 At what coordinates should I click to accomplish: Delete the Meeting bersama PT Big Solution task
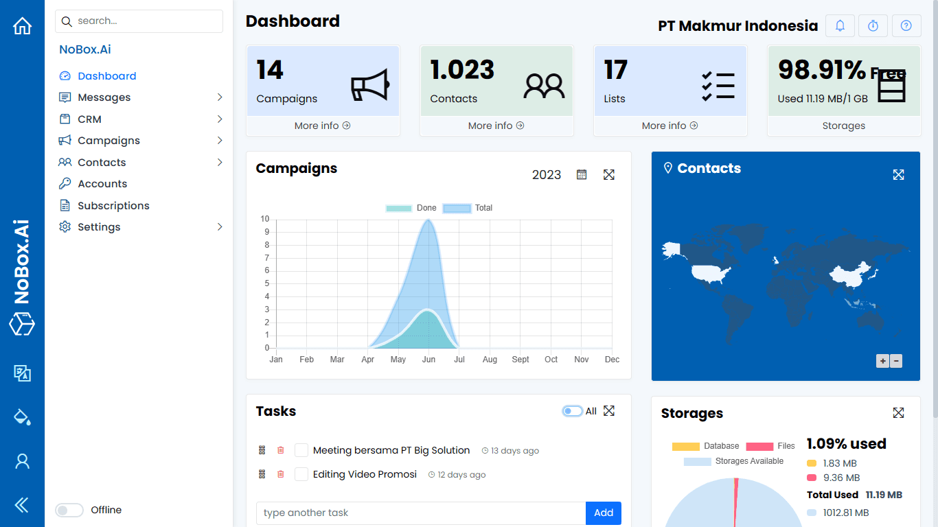[x=280, y=449]
